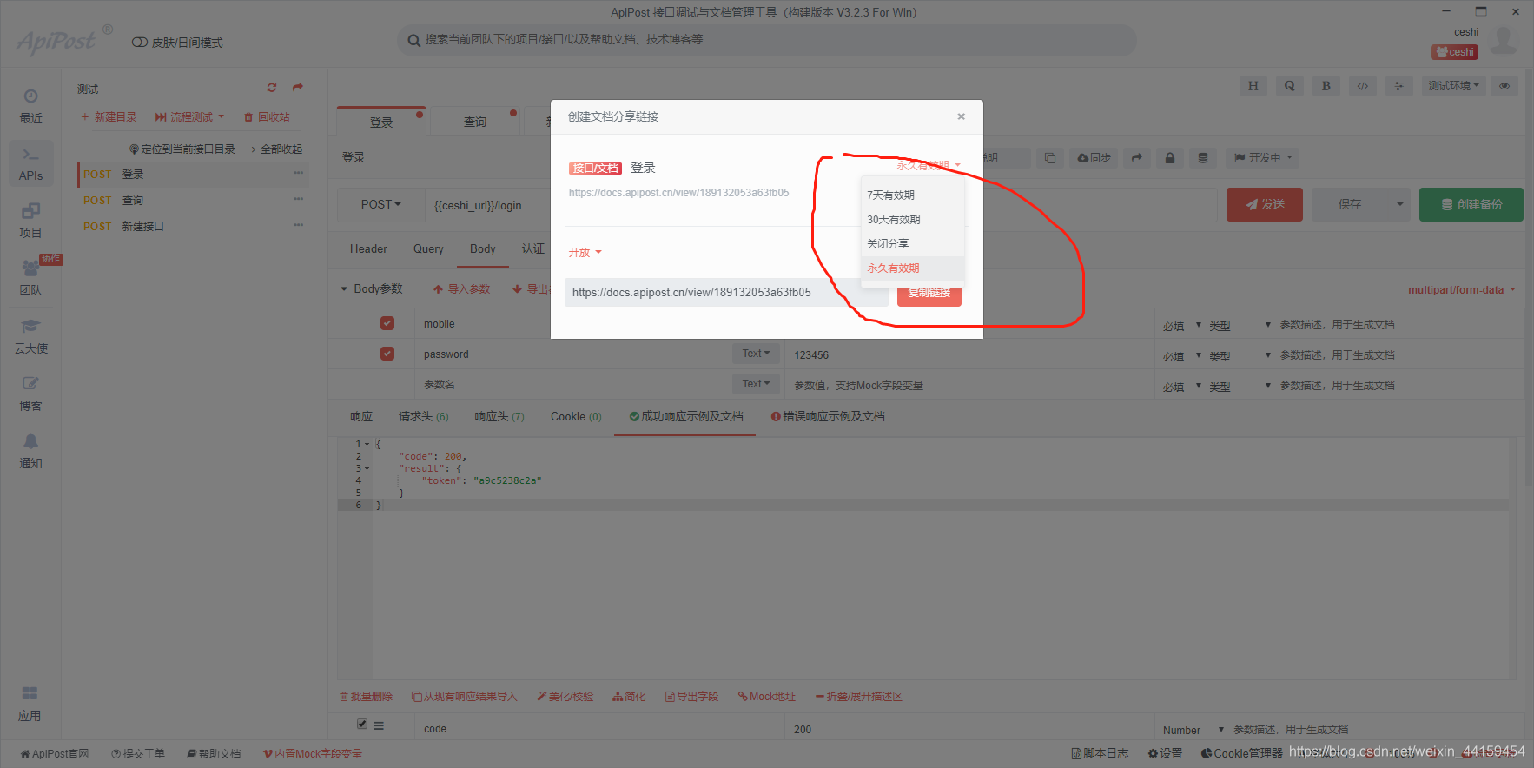Image resolution: width=1534 pixels, height=768 pixels.
Task: Open the 测试环境 environment dropdown
Action: click(1454, 86)
